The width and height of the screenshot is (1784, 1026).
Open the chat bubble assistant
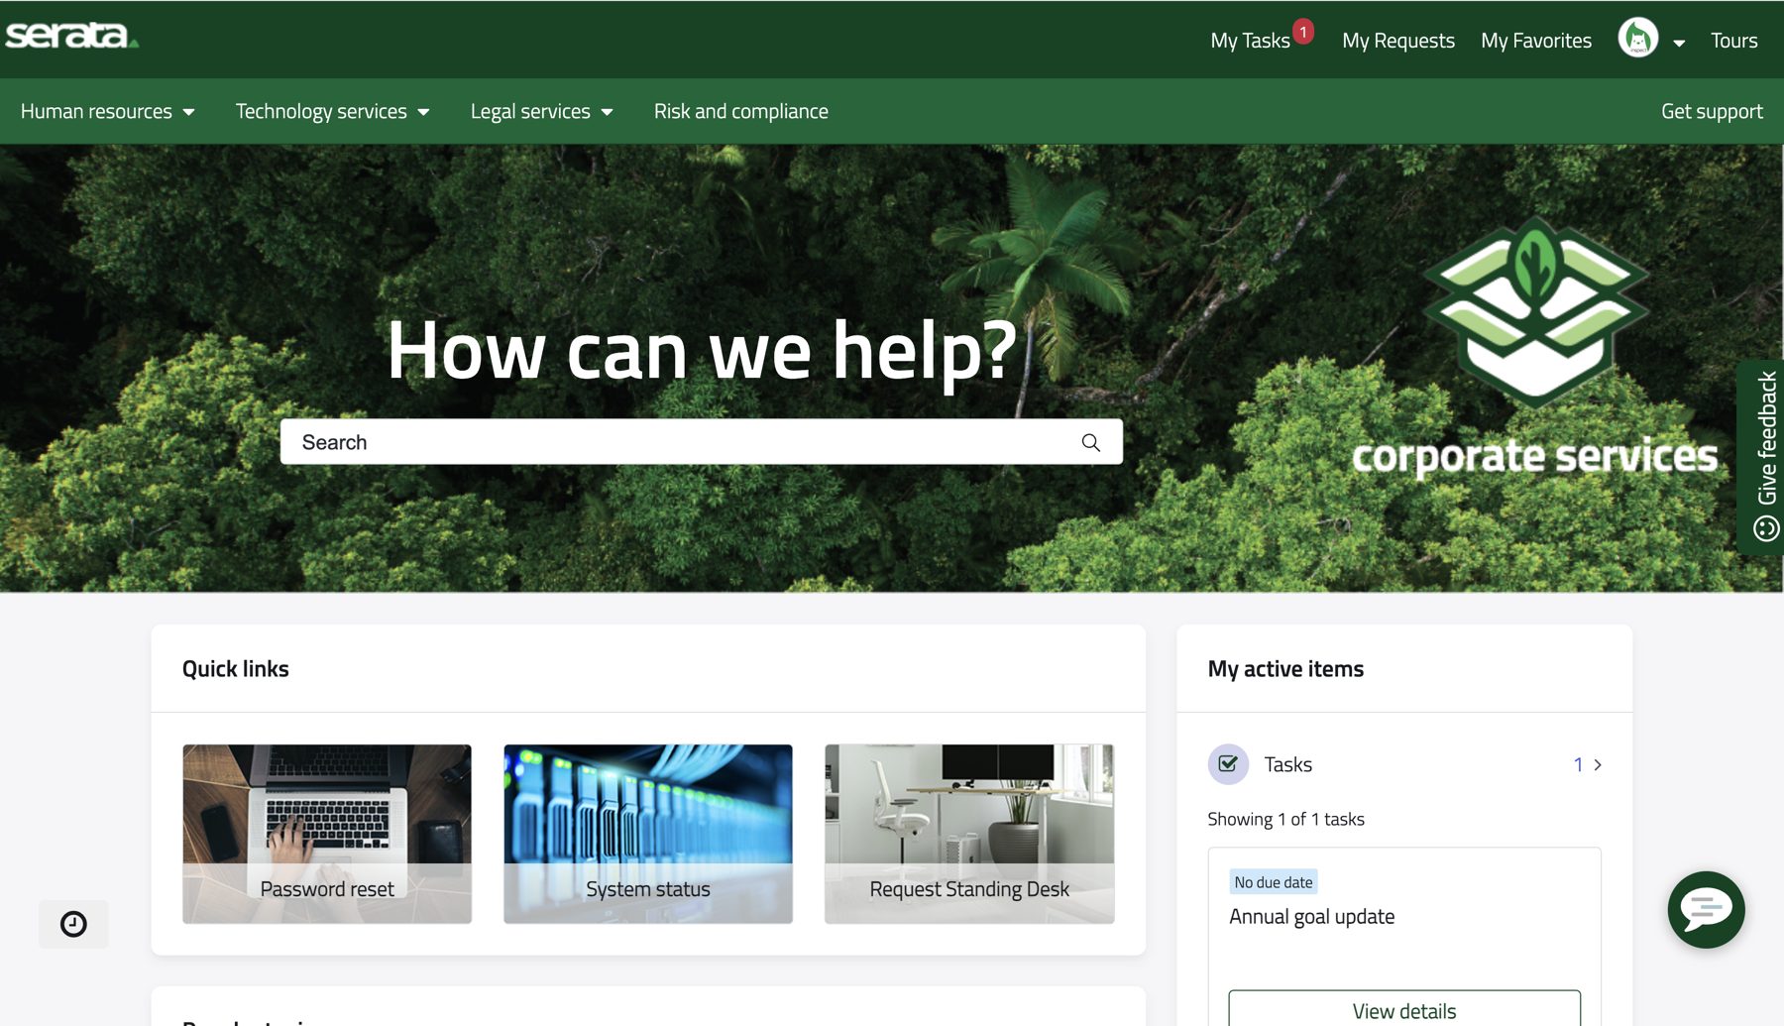pyautogui.click(x=1706, y=909)
